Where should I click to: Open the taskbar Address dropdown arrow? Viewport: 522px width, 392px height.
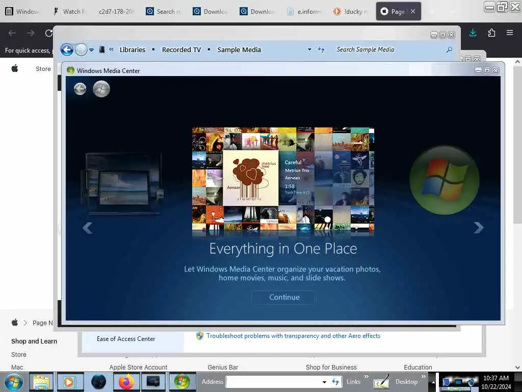[324, 382]
